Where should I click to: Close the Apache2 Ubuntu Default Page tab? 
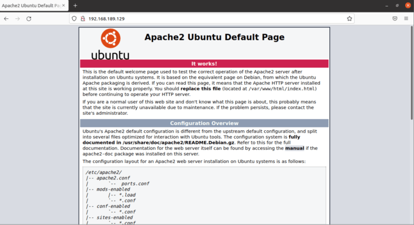point(63,5)
